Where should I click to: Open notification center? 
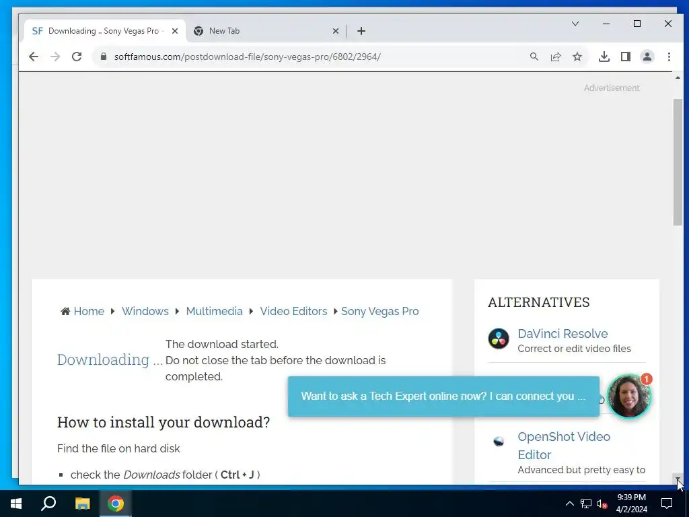(x=667, y=504)
